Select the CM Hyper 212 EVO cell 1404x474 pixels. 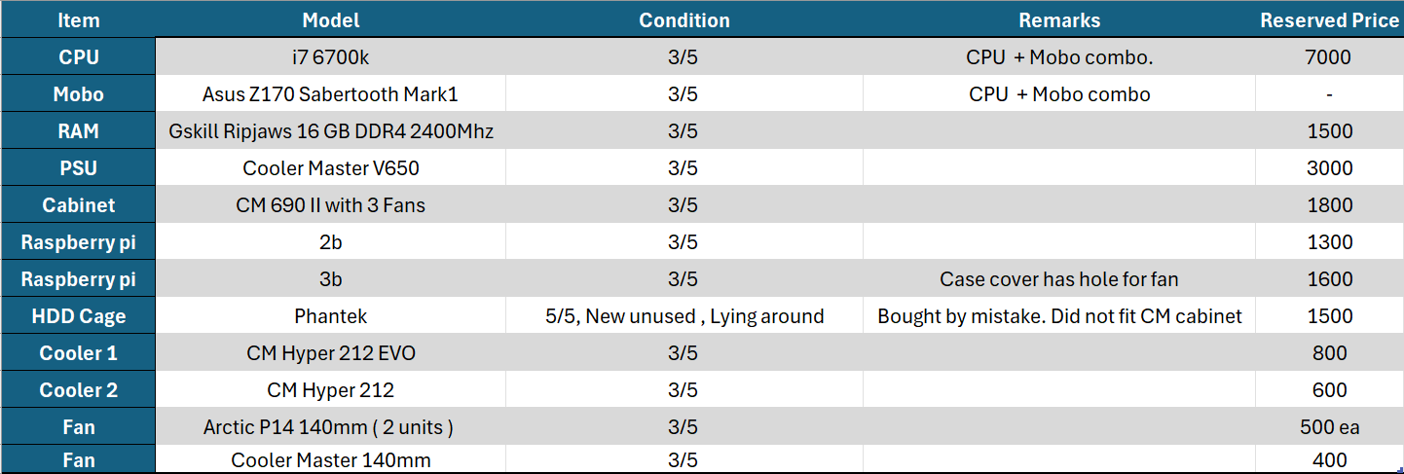[x=331, y=353]
